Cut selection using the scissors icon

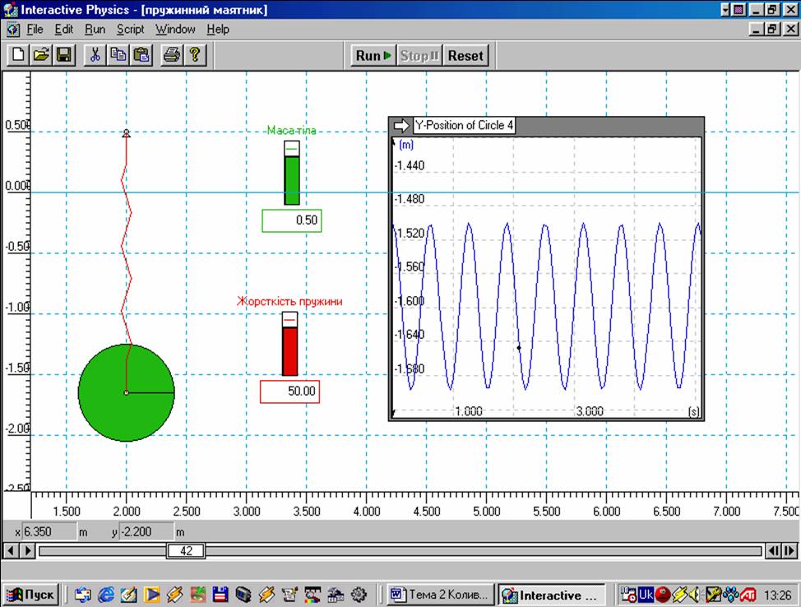95,54
